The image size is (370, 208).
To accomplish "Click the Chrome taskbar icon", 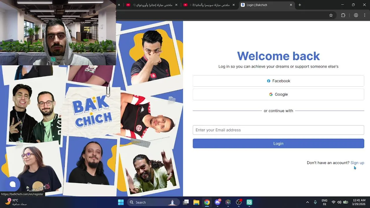I will pyautogui.click(x=207, y=202).
